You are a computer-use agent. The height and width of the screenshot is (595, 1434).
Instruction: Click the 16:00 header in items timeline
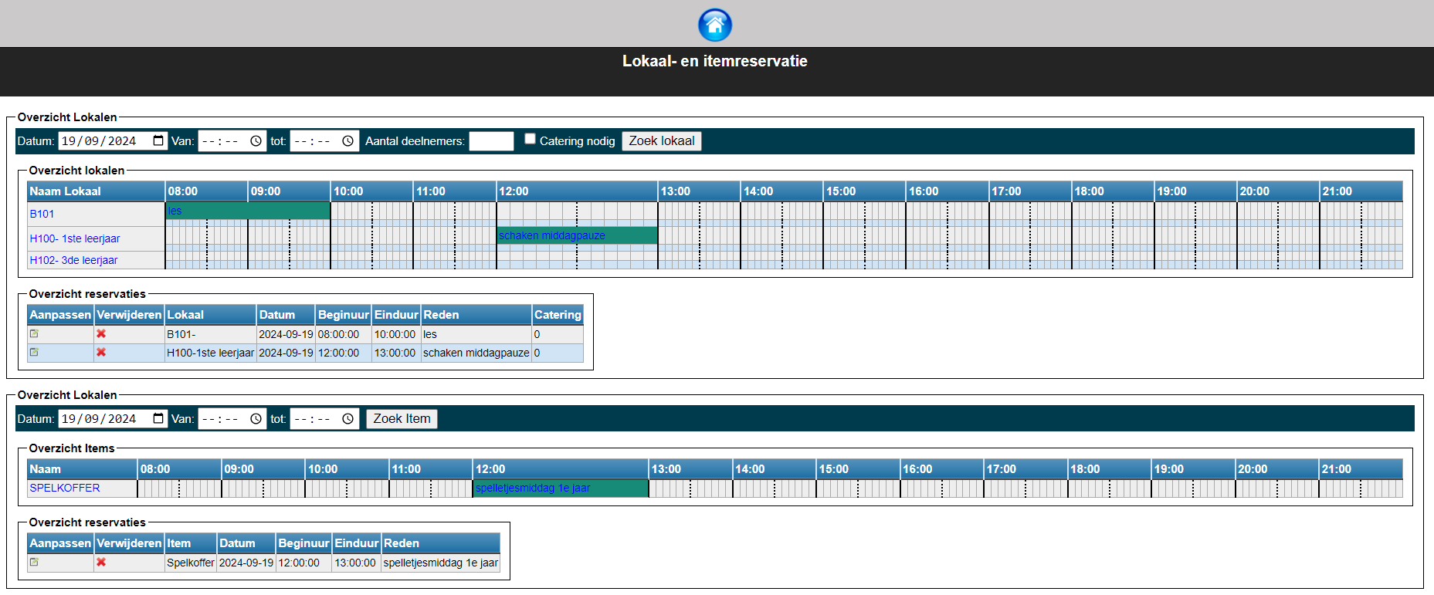942,469
